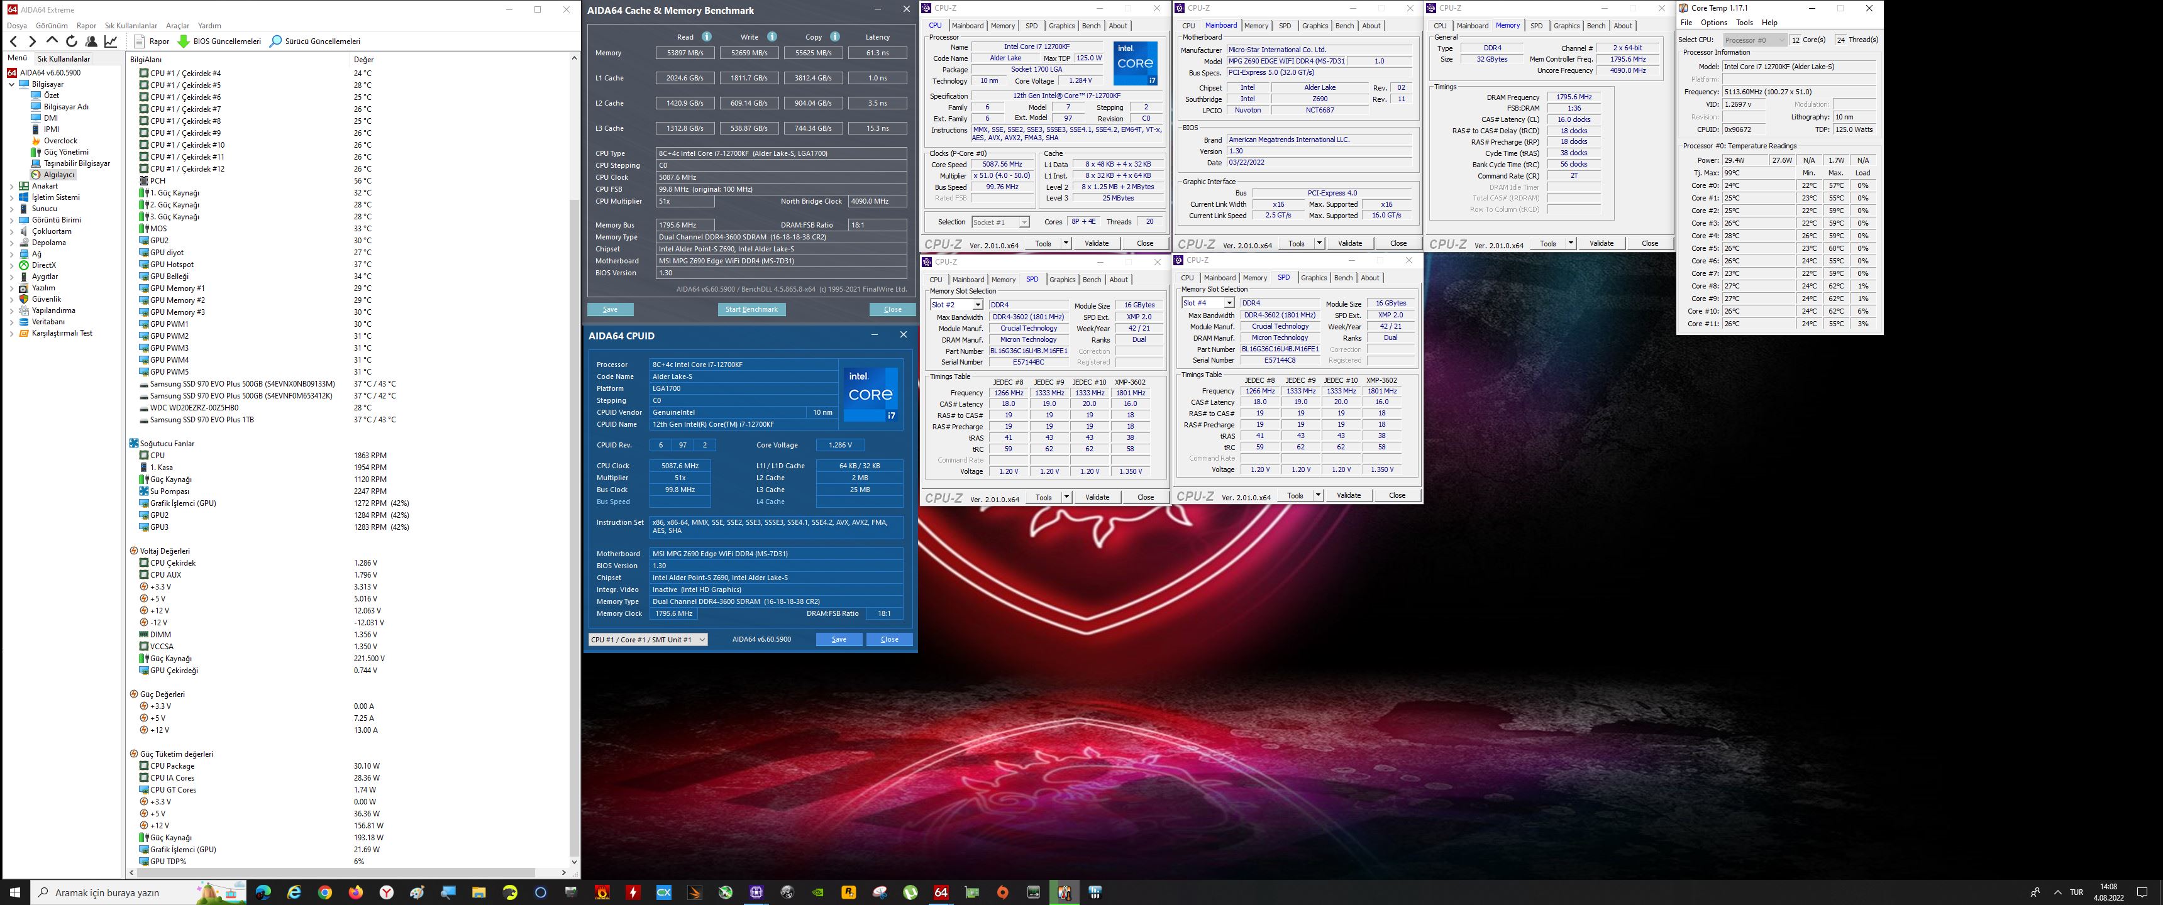Viewport: 2163px width, 905px height.
Task: Open uTorrent from the taskbar
Action: pyautogui.click(x=910, y=892)
